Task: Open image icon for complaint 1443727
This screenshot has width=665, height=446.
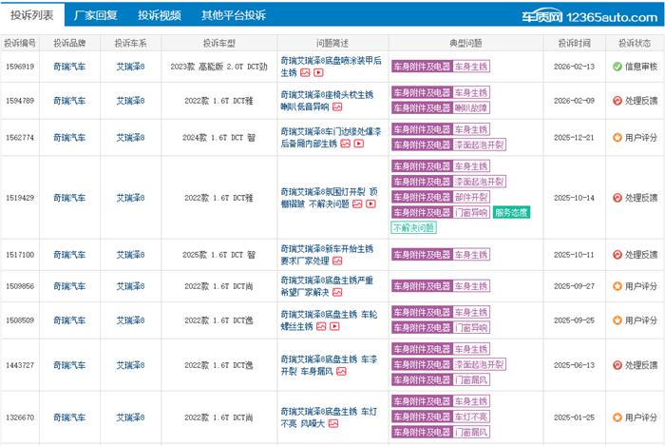Action: [340, 372]
